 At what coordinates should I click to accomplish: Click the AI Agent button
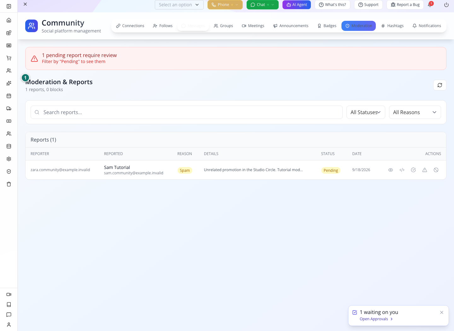pos(297,5)
